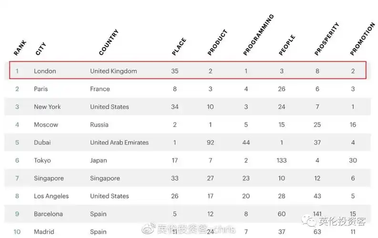378x238 pixels.
Task: Click Barcelona's prosperity value 141
Action: point(317,214)
